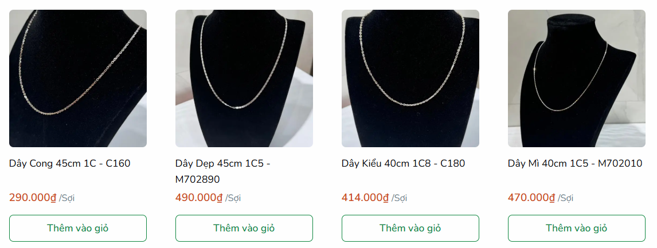Select the 290.000đ price text
Screen dimensions: 657x248
coord(33,198)
